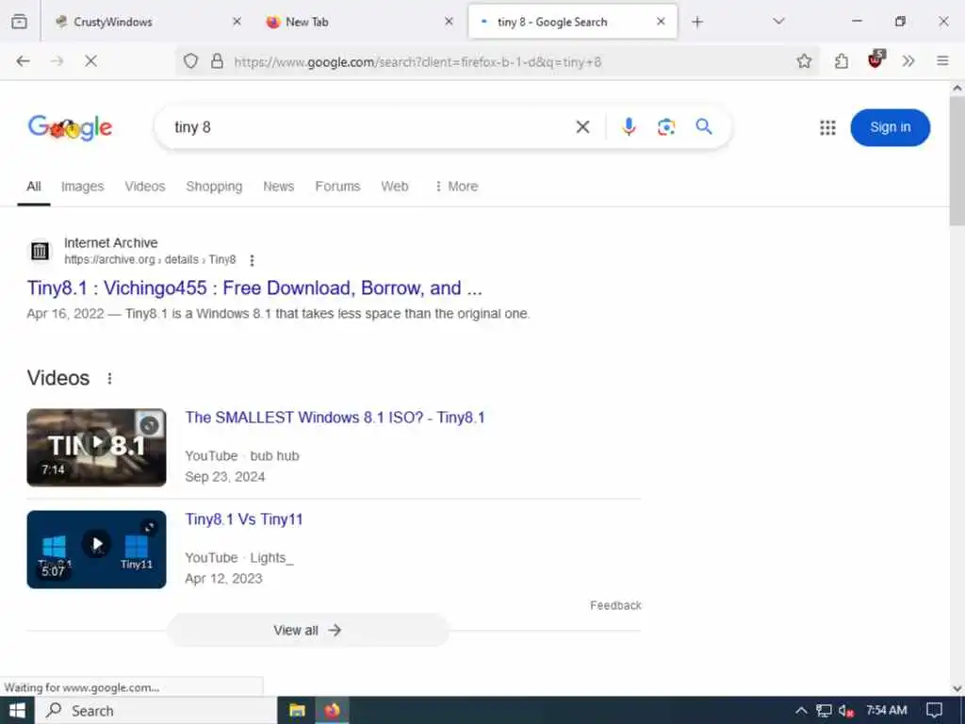Open network status tray icon
This screenshot has width=965, height=724.
click(824, 711)
